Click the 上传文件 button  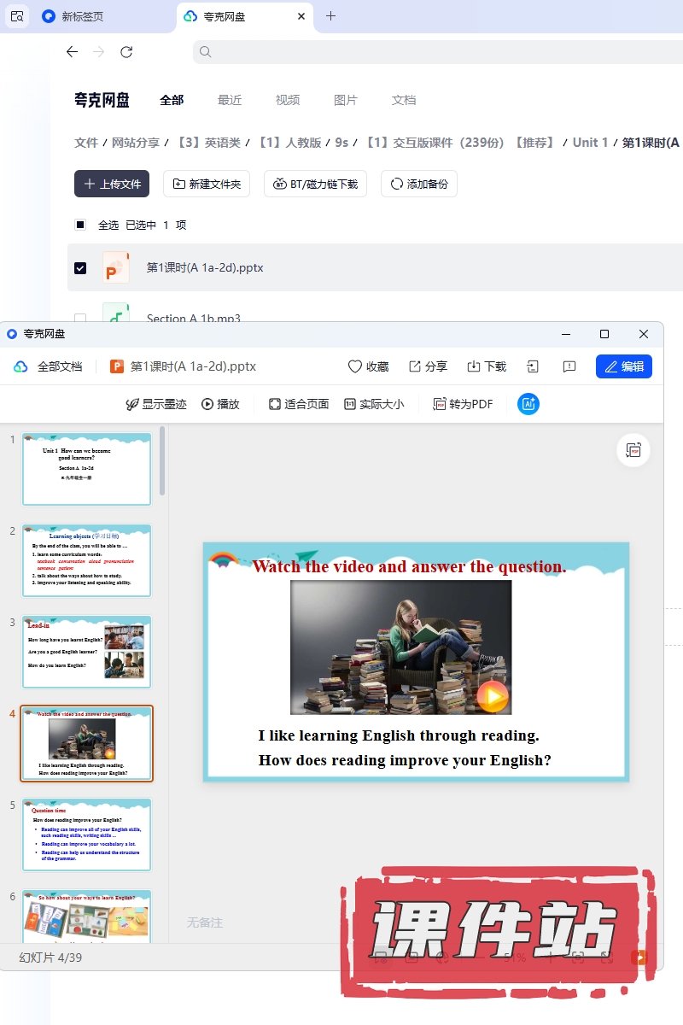pos(112,184)
